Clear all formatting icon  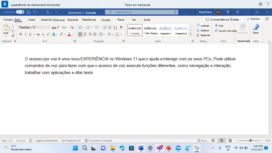click(72, 27)
